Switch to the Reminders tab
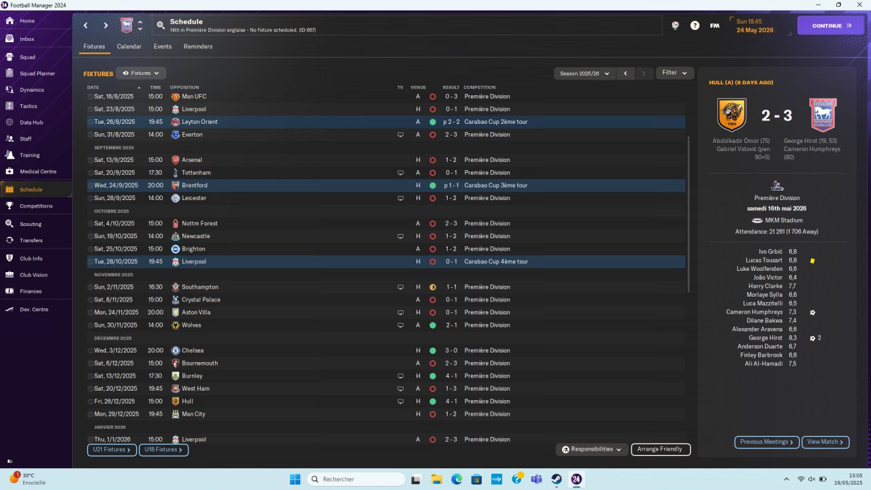Screen dimensions: 871x490 tap(198, 46)
